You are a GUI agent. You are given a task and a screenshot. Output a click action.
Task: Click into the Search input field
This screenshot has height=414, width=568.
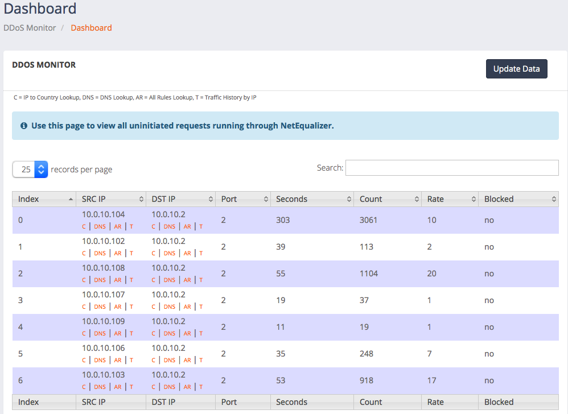click(x=451, y=168)
